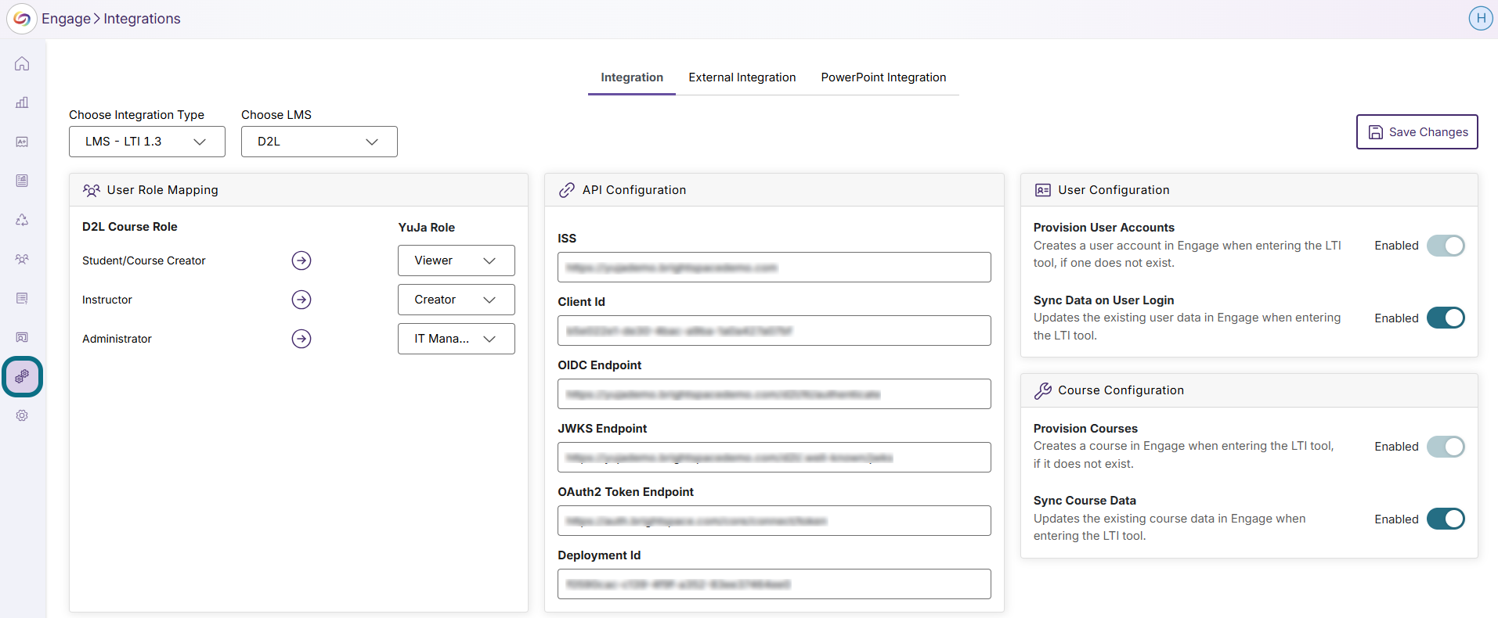Open the IT Manager role dropdown
Viewport: 1498px width, 618px height.
457,339
